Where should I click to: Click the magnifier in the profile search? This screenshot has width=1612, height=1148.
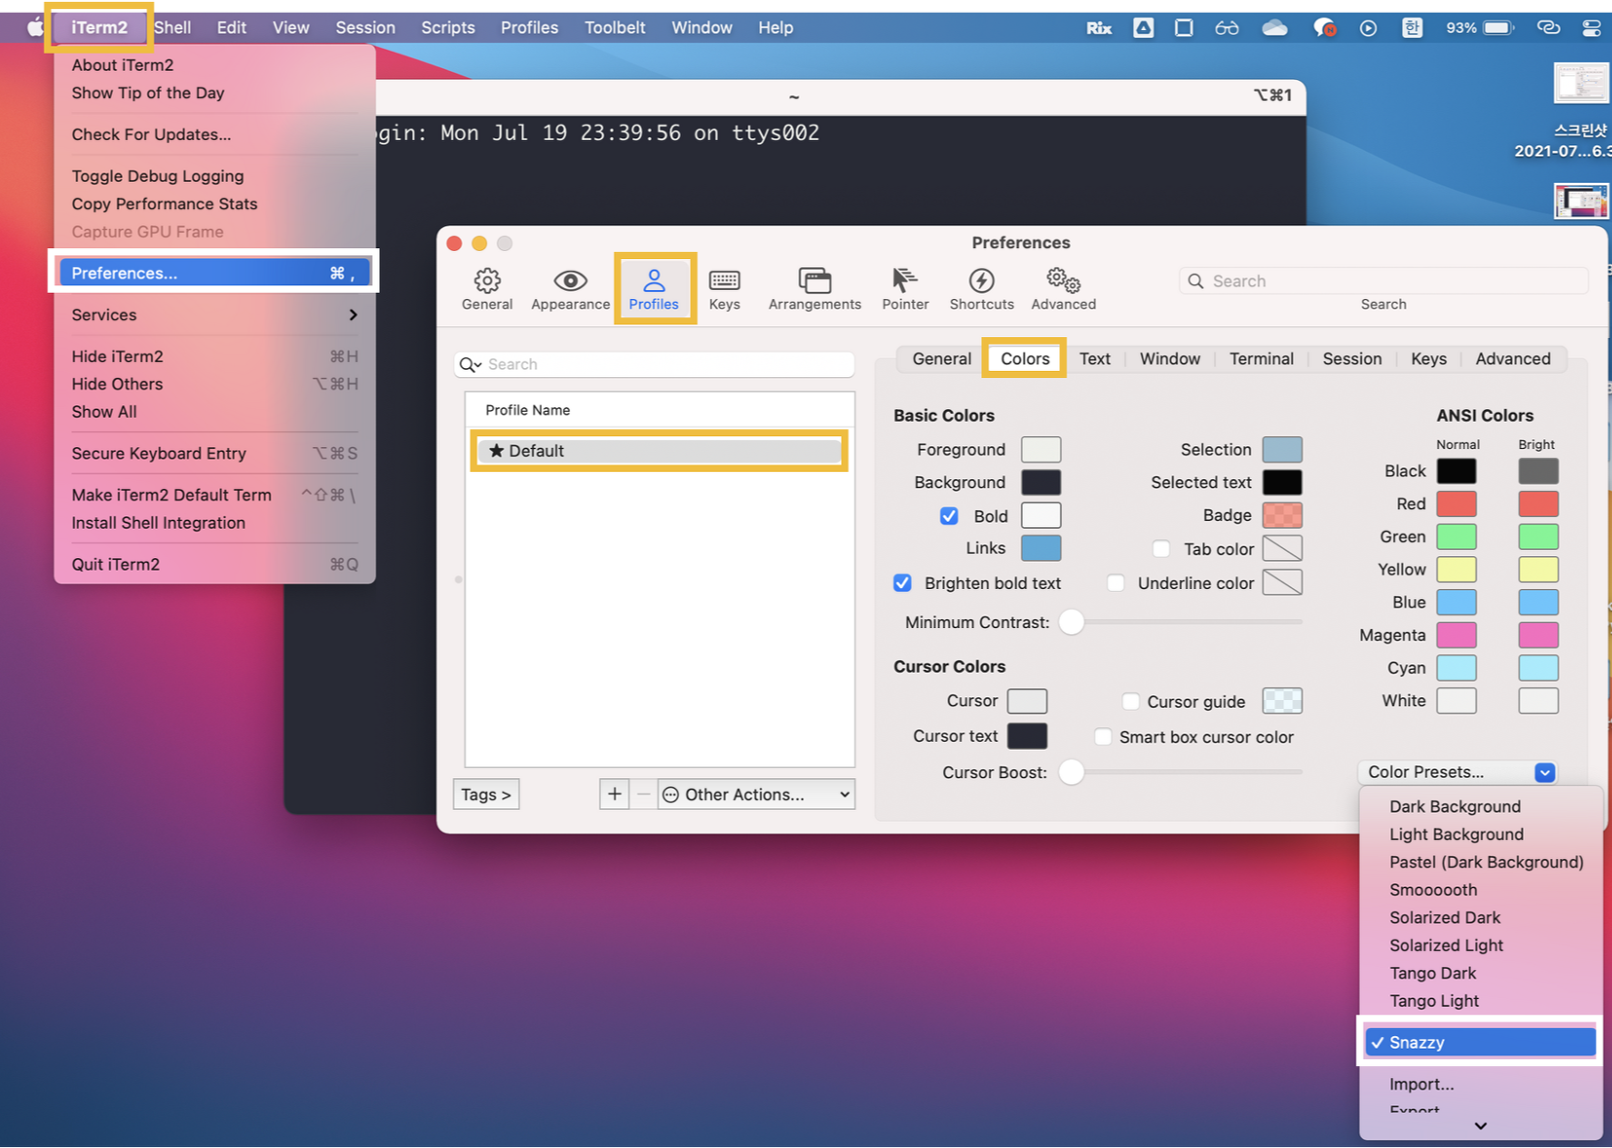coord(469,364)
